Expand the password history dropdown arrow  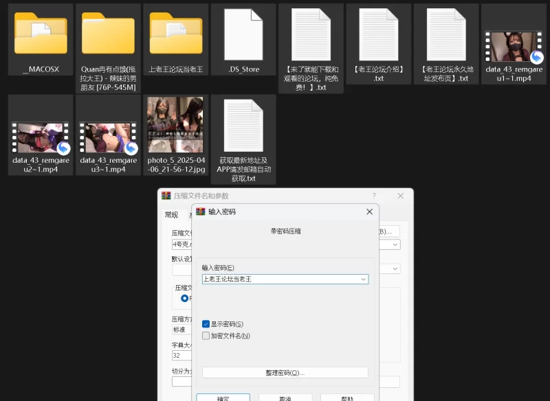(x=363, y=279)
